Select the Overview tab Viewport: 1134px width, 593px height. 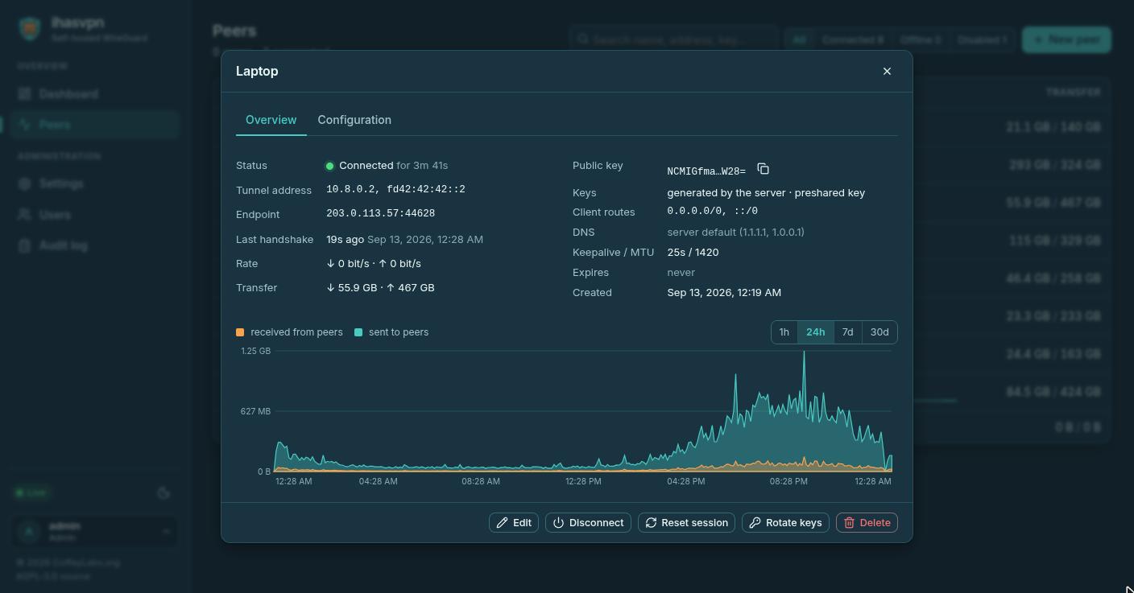[271, 120]
